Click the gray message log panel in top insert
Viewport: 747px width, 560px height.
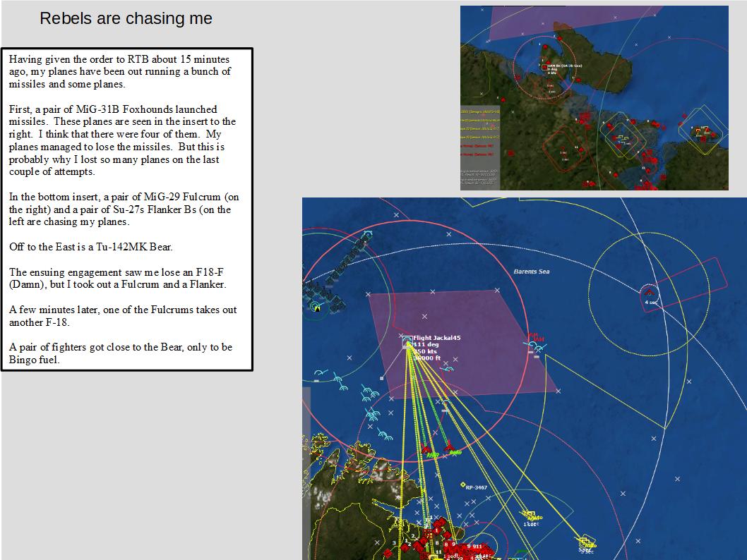point(479,147)
